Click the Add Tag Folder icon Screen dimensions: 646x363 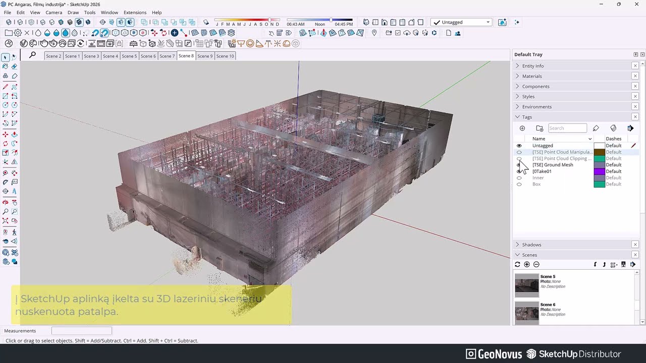pos(540,128)
